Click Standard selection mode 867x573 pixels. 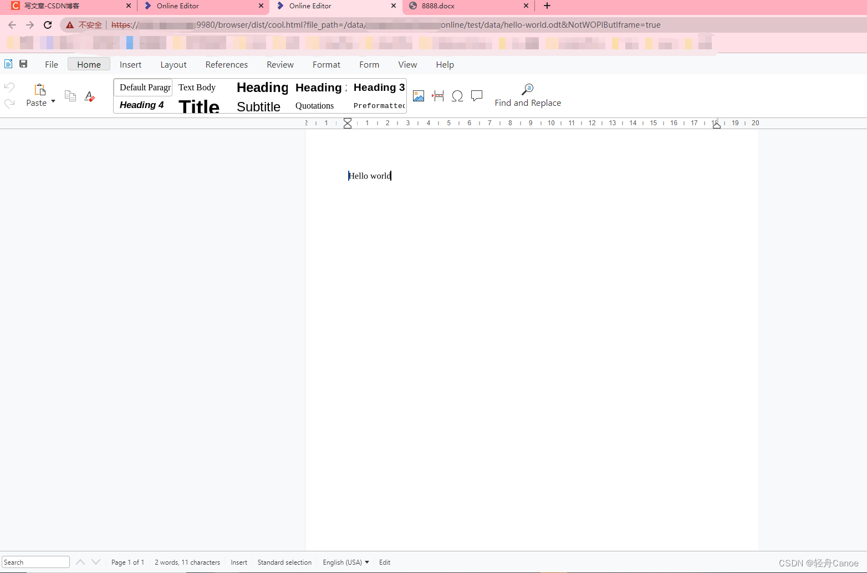pyautogui.click(x=284, y=562)
